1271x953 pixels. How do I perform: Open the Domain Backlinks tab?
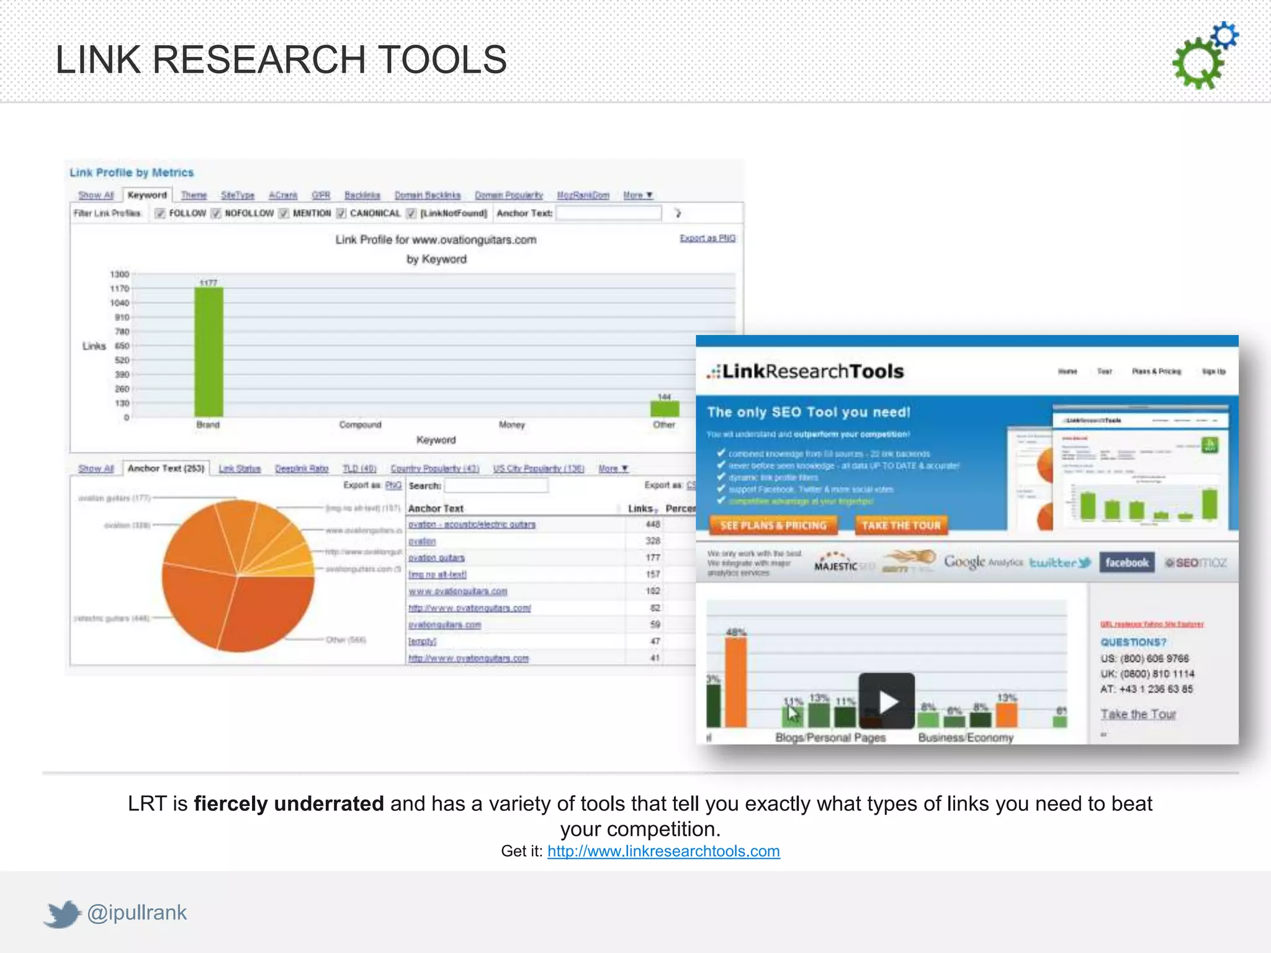[428, 195]
